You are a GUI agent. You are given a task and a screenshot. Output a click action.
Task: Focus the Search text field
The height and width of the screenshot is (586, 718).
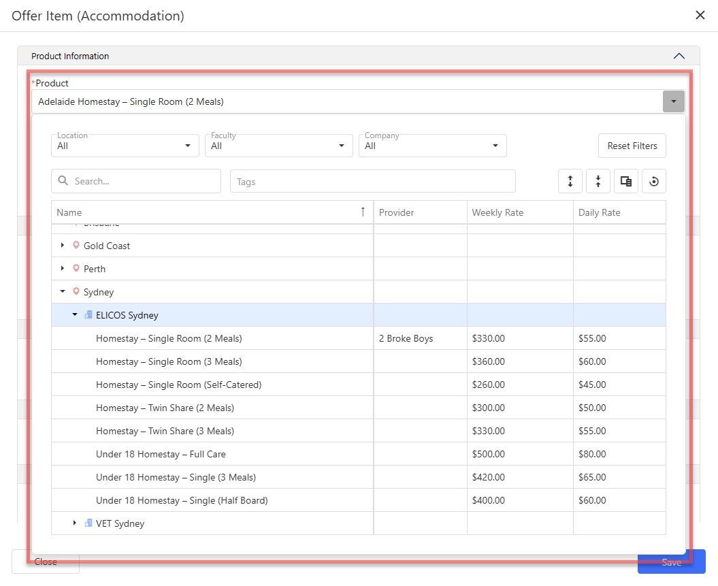click(x=136, y=181)
